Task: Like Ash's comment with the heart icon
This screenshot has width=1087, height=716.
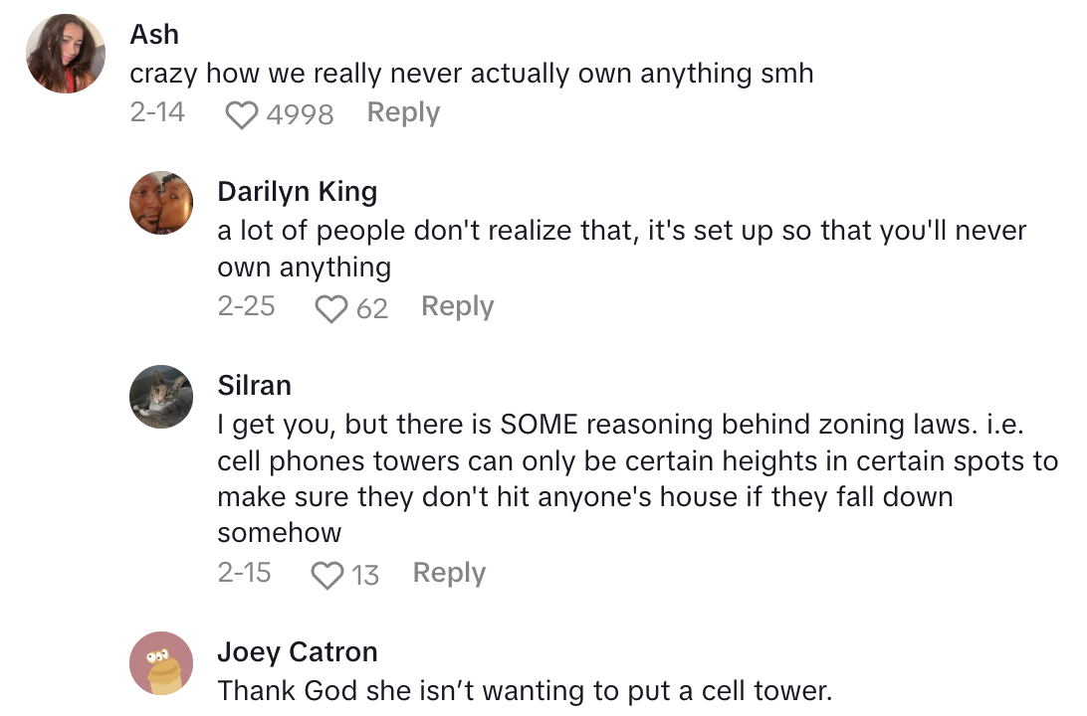Action: point(241,115)
